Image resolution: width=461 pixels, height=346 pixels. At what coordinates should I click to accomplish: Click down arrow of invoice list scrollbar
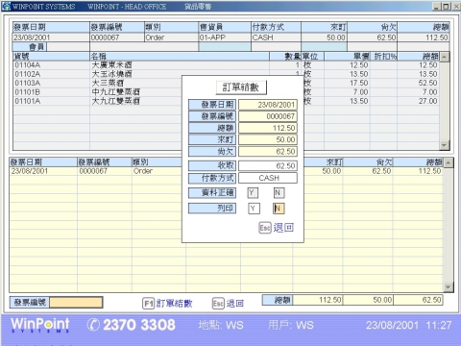click(449, 287)
